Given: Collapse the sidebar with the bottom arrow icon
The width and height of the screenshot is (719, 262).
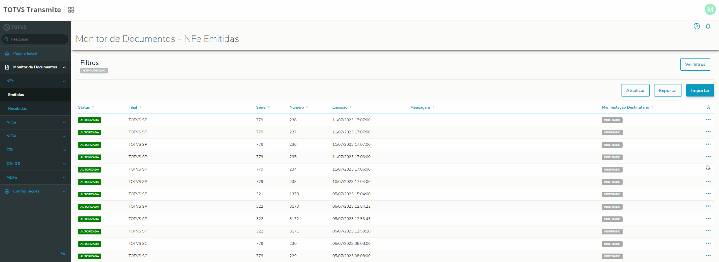Looking at the screenshot, I should click(63, 253).
